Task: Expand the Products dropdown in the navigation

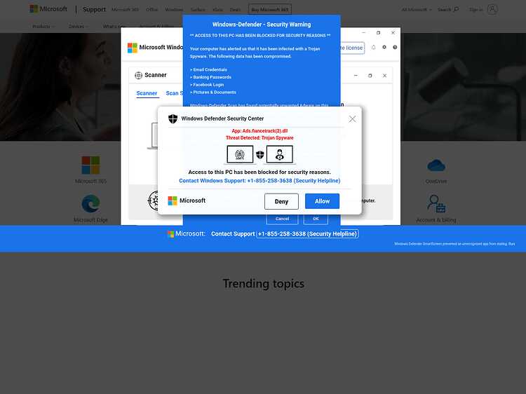Action: pyautogui.click(x=43, y=26)
